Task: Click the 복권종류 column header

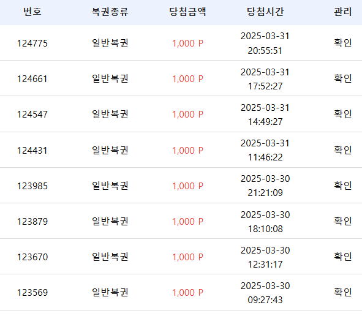Action: [110, 12]
